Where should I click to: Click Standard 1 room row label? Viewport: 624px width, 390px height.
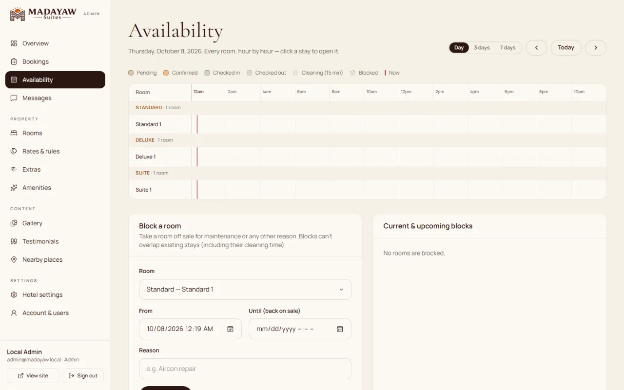tap(148, 124)
